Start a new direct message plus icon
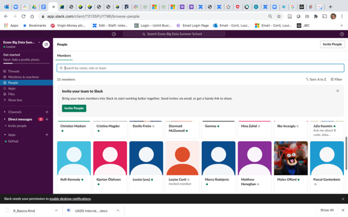Viewport: 348px width, 217px height. coord(47,119)
